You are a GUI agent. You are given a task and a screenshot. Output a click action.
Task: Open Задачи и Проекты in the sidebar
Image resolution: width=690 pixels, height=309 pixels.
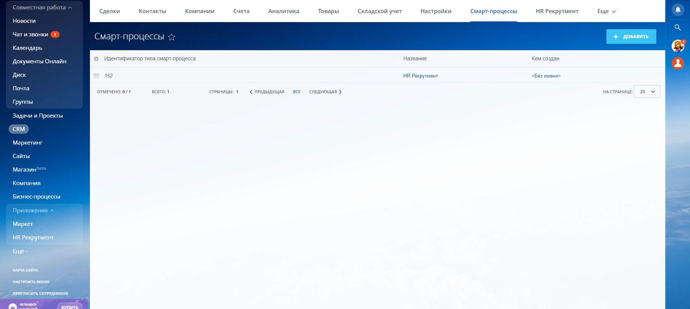coord(38,116)
